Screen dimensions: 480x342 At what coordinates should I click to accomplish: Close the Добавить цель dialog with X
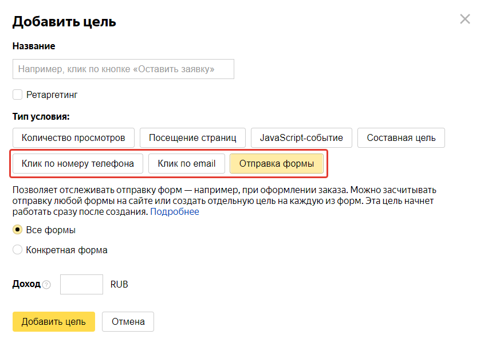465,19
